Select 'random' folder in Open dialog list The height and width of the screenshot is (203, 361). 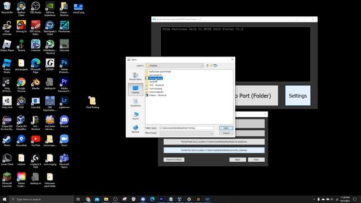[x=153, y=82]
